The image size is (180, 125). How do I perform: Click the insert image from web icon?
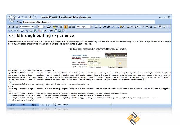60,31
